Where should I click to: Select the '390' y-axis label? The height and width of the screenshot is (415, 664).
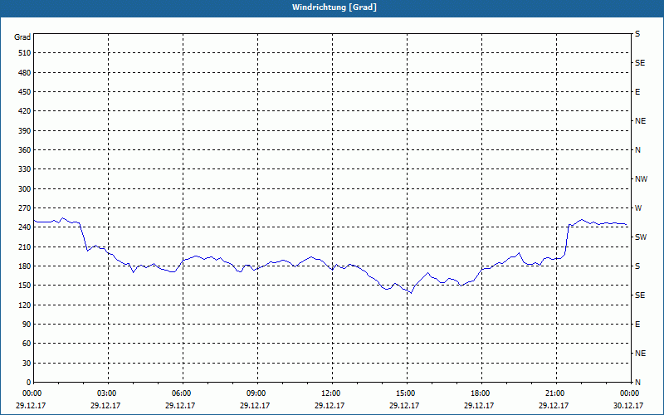(25, 131)
